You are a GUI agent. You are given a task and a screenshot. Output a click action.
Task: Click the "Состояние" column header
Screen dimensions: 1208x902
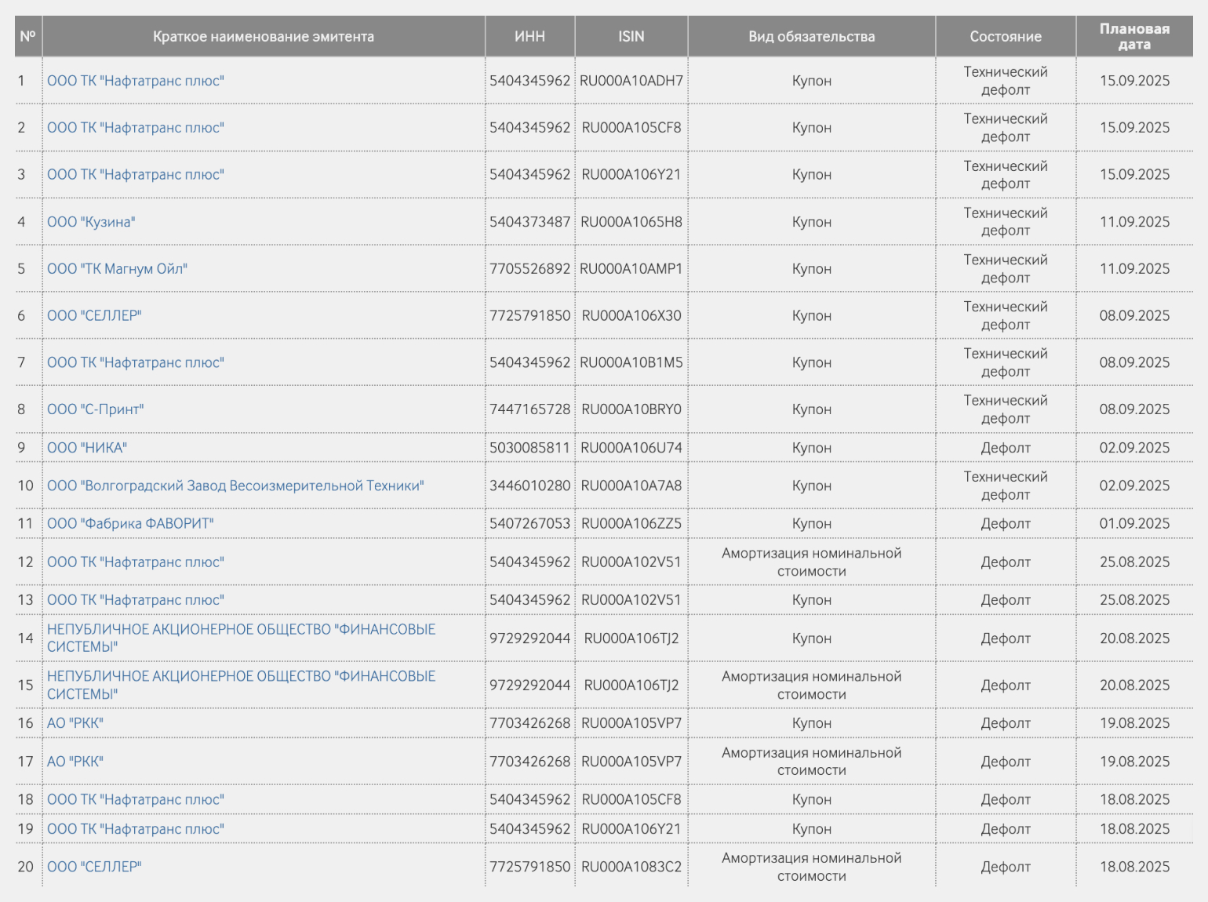click(1005, 37)
